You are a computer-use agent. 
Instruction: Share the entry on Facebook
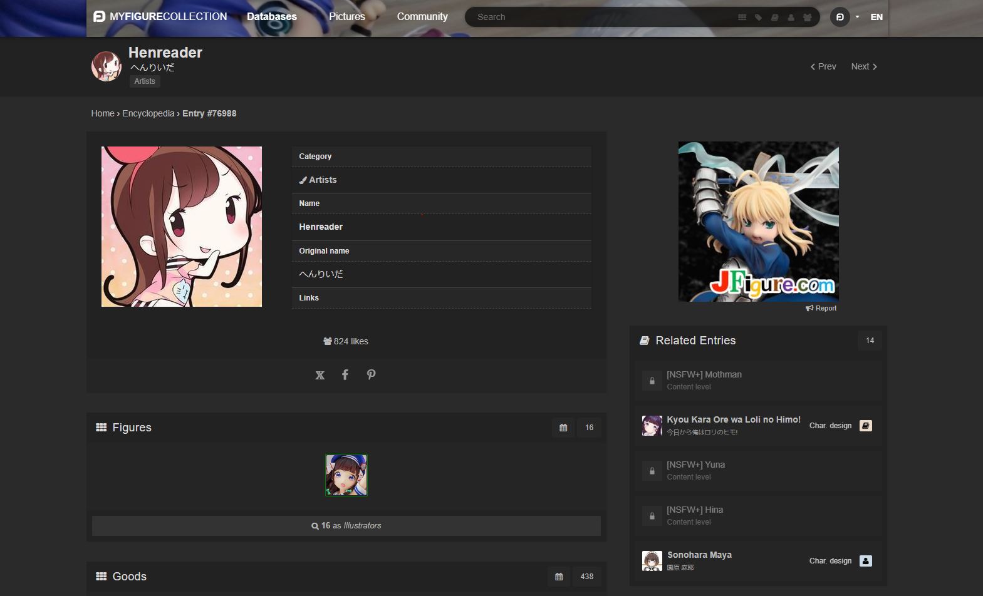click(345, 374)
